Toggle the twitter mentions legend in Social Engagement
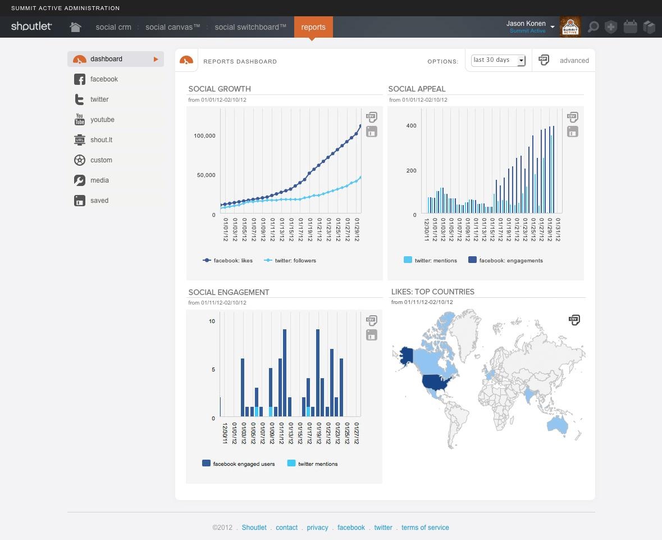Viewport: 662px width, 540px height. pos(312,464)
